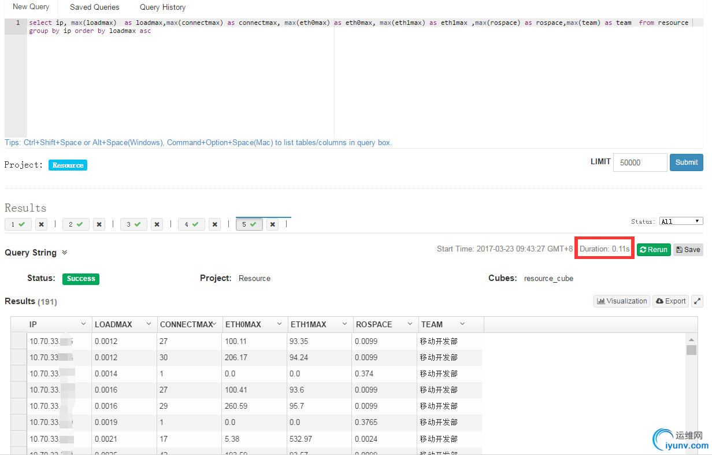The width and height of the screenshot is (712, 455).
Task: Select result tab 4
Action: coord(191,224)
